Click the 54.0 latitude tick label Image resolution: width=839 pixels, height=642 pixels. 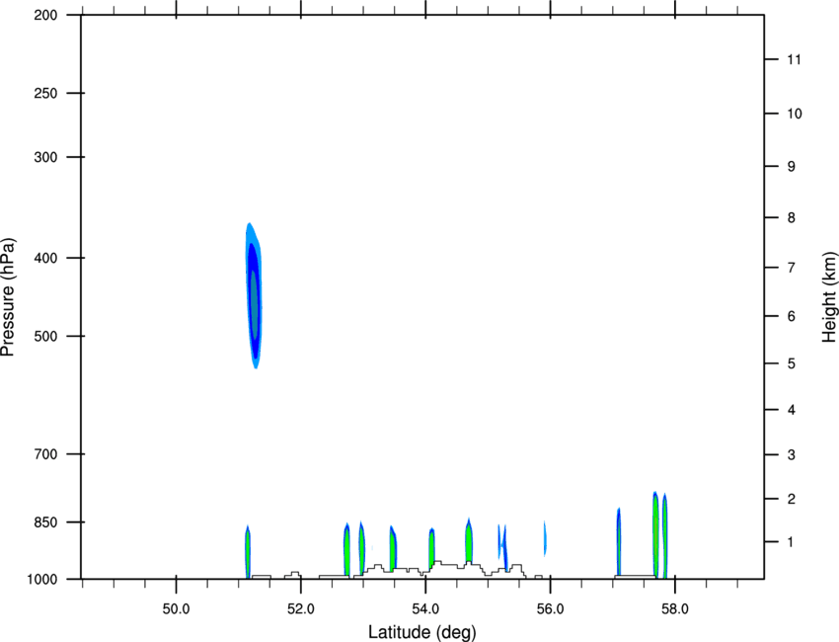pyautogui.click(x=425, y=609)
